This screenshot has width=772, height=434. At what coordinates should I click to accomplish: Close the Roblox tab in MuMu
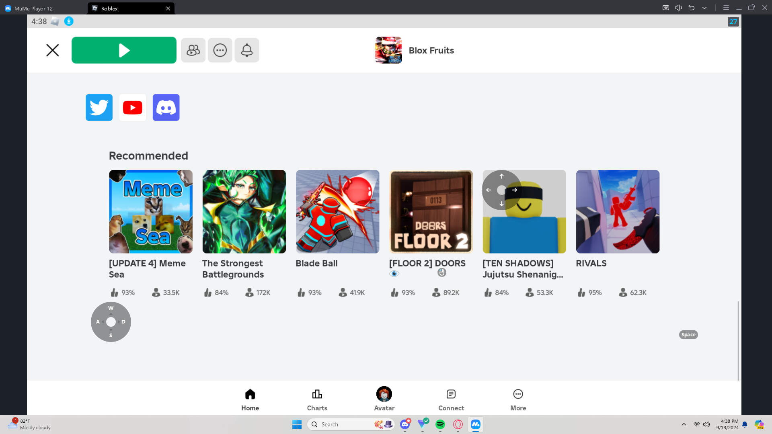[168, 8]
